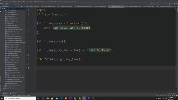This screenshot has width=178, height=100.
Task: Open the VCS menu
Action: point(34,1)
